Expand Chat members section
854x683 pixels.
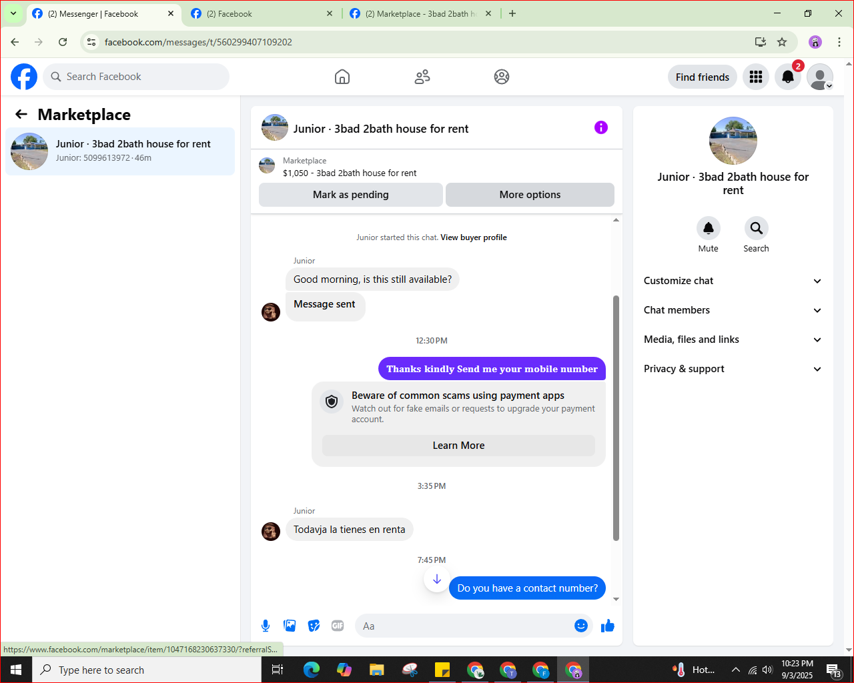(733, 310)
